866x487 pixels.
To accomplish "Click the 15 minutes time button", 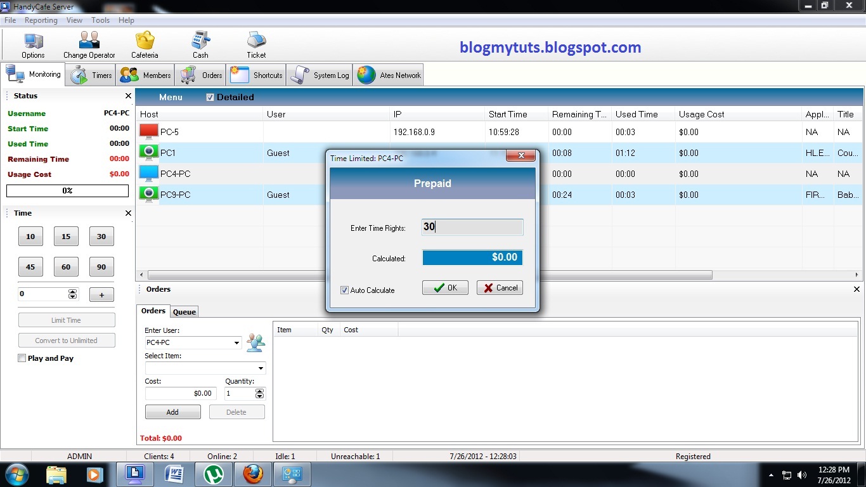I will coord(66,237).
